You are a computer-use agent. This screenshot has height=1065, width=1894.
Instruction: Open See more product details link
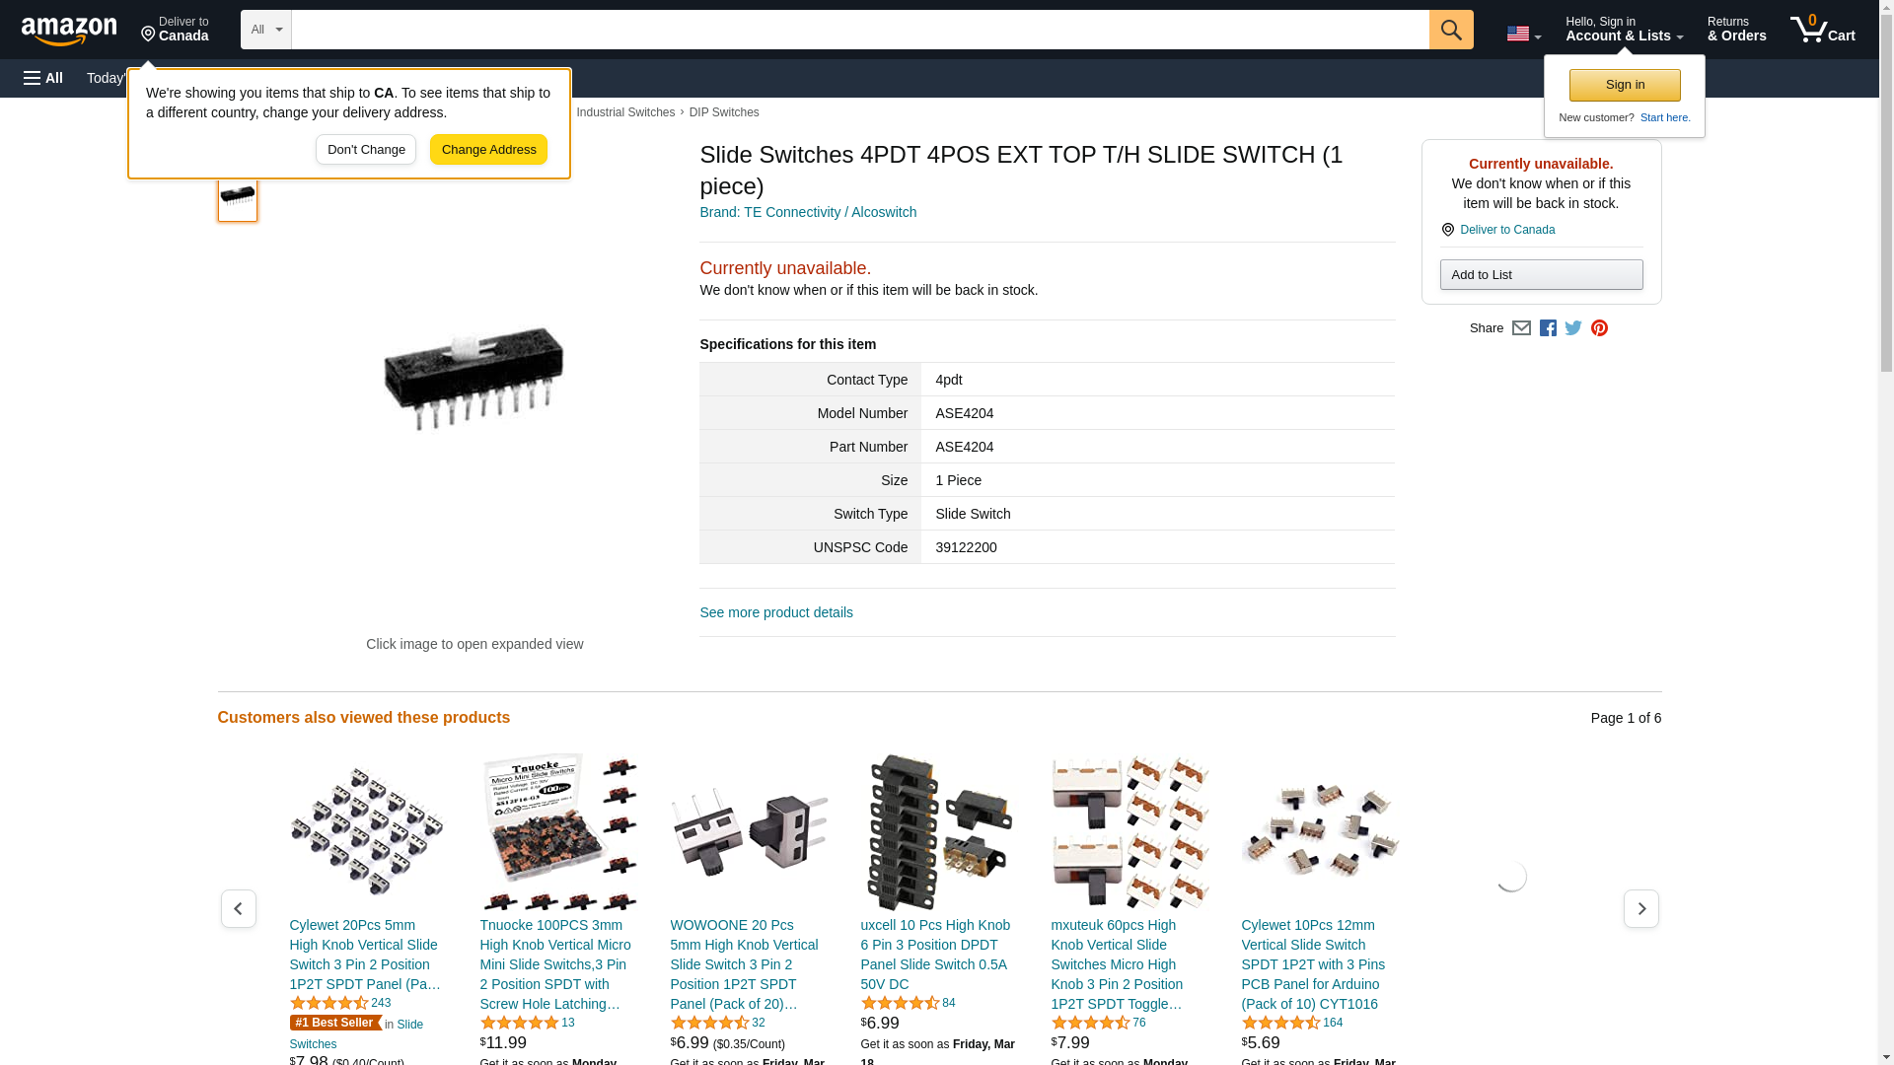tap(776, 612)
